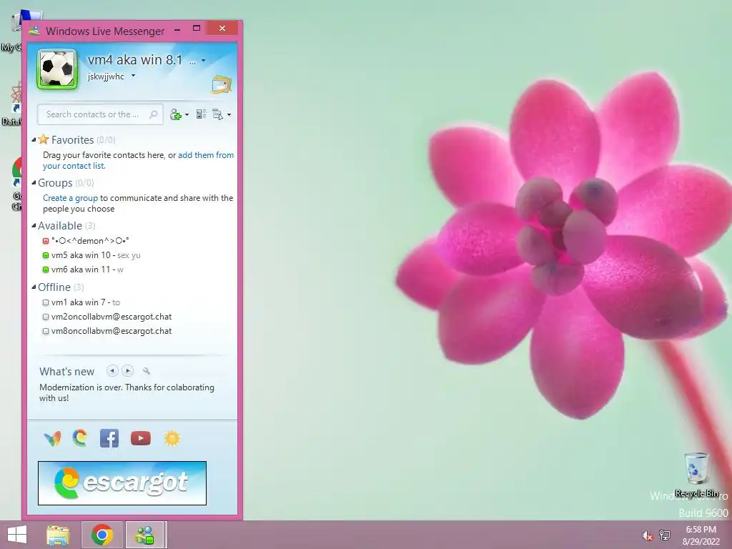Screen dimensions: 732x549
Task: Select contact °•O<^demon^>O•°
Action: [90, 241]
